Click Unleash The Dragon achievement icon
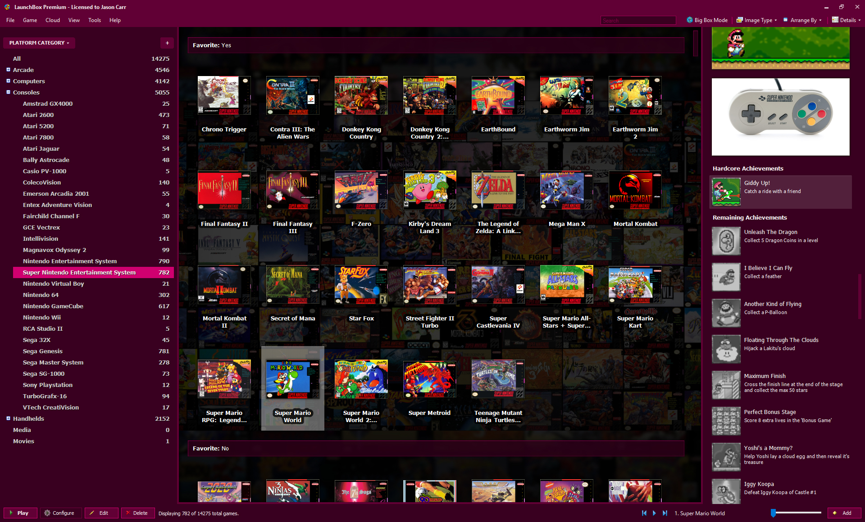Viewport: 865px width, 522px height. pyautogui.click(x=726, y=241)
